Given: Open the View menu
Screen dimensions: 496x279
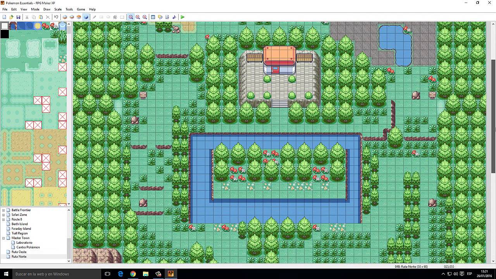Looking at the screenshot, I should (24, 9).
